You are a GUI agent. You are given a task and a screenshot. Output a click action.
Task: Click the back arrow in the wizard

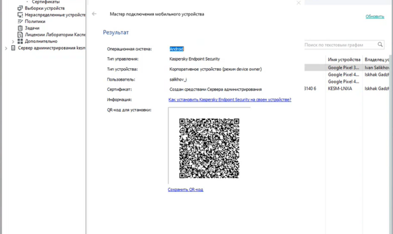(x=94, y=14)
